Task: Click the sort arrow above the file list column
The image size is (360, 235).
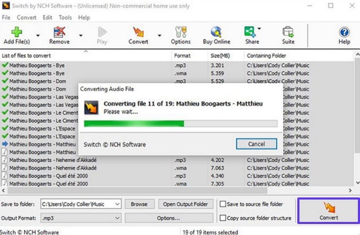Action: [86, 52]
